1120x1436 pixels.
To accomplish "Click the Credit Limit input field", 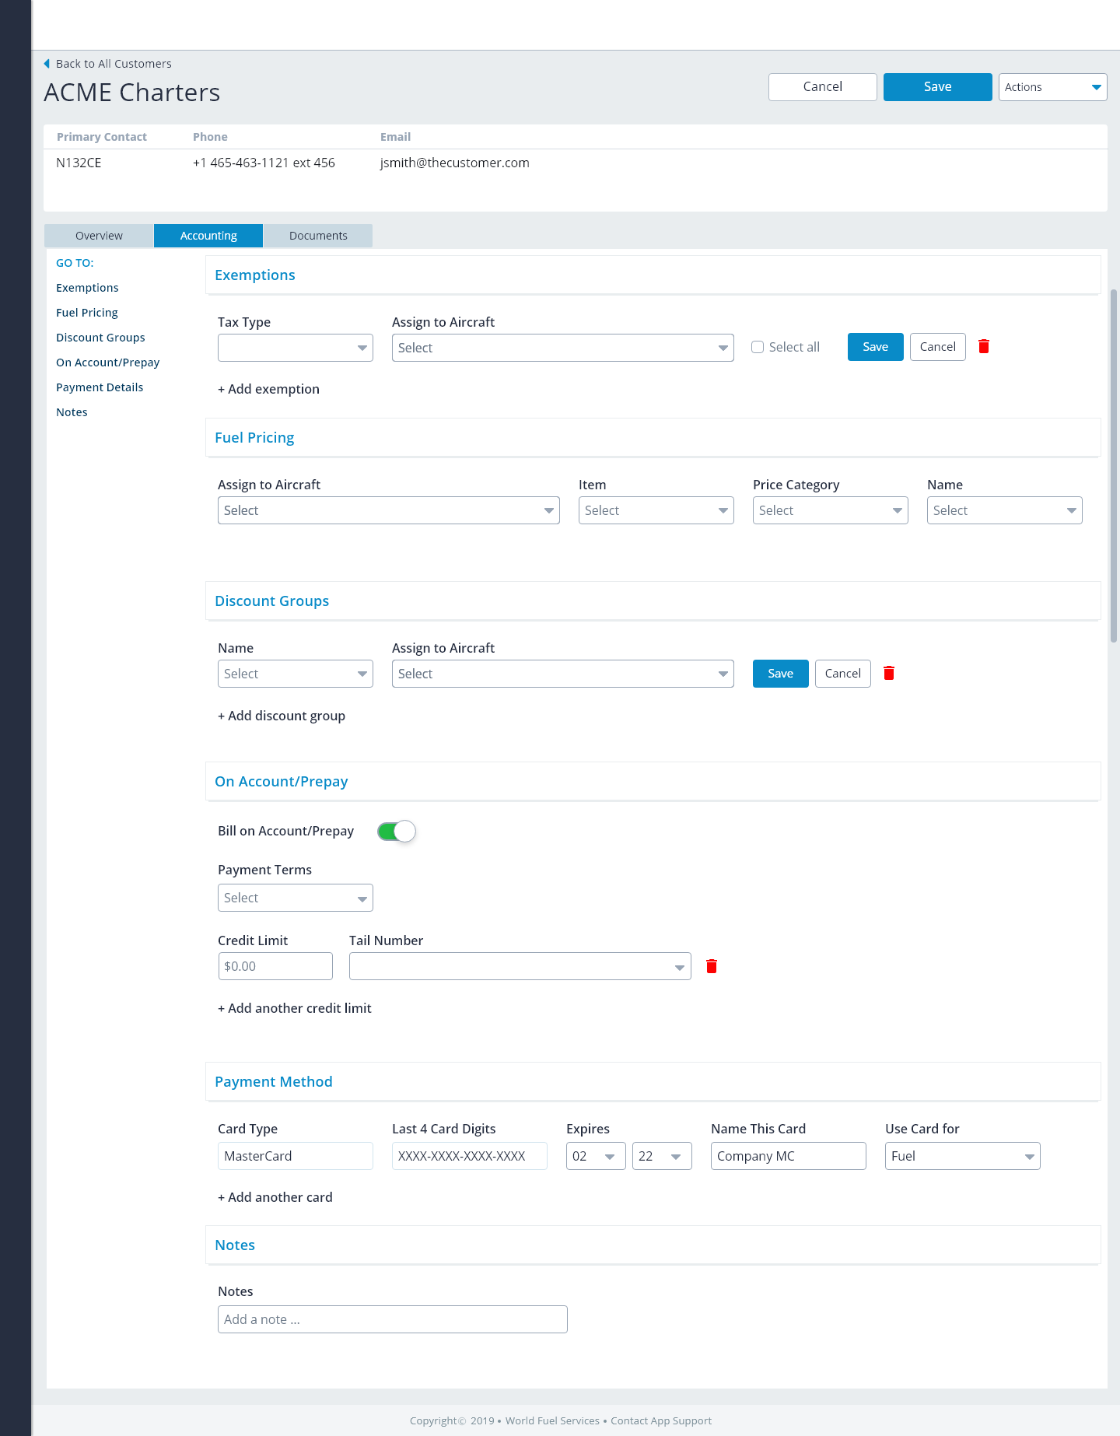I will [x=275, y=966].
